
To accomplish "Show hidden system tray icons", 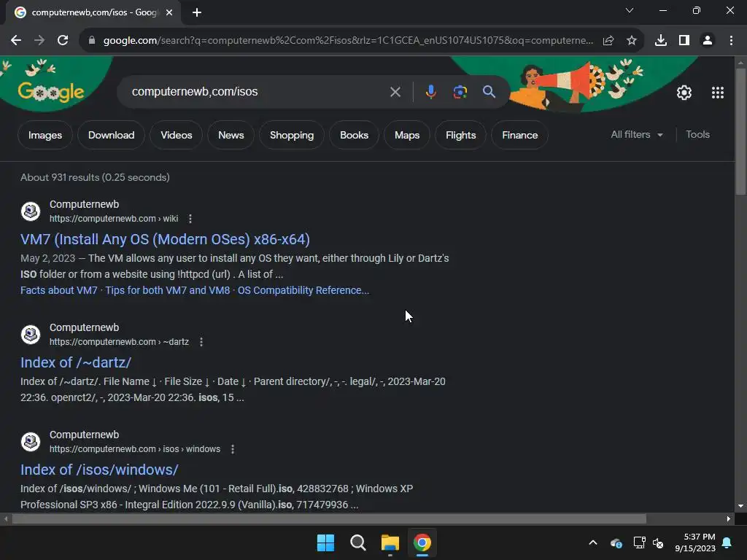I will (x=593, y=542).
